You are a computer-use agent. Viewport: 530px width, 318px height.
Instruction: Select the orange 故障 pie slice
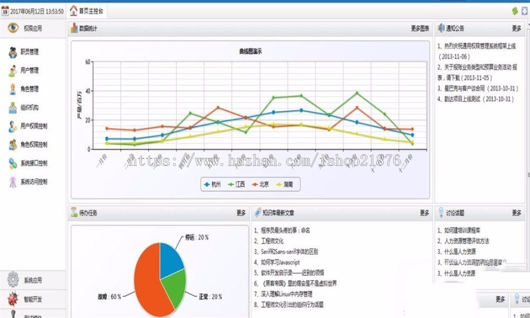click(147, 282)
